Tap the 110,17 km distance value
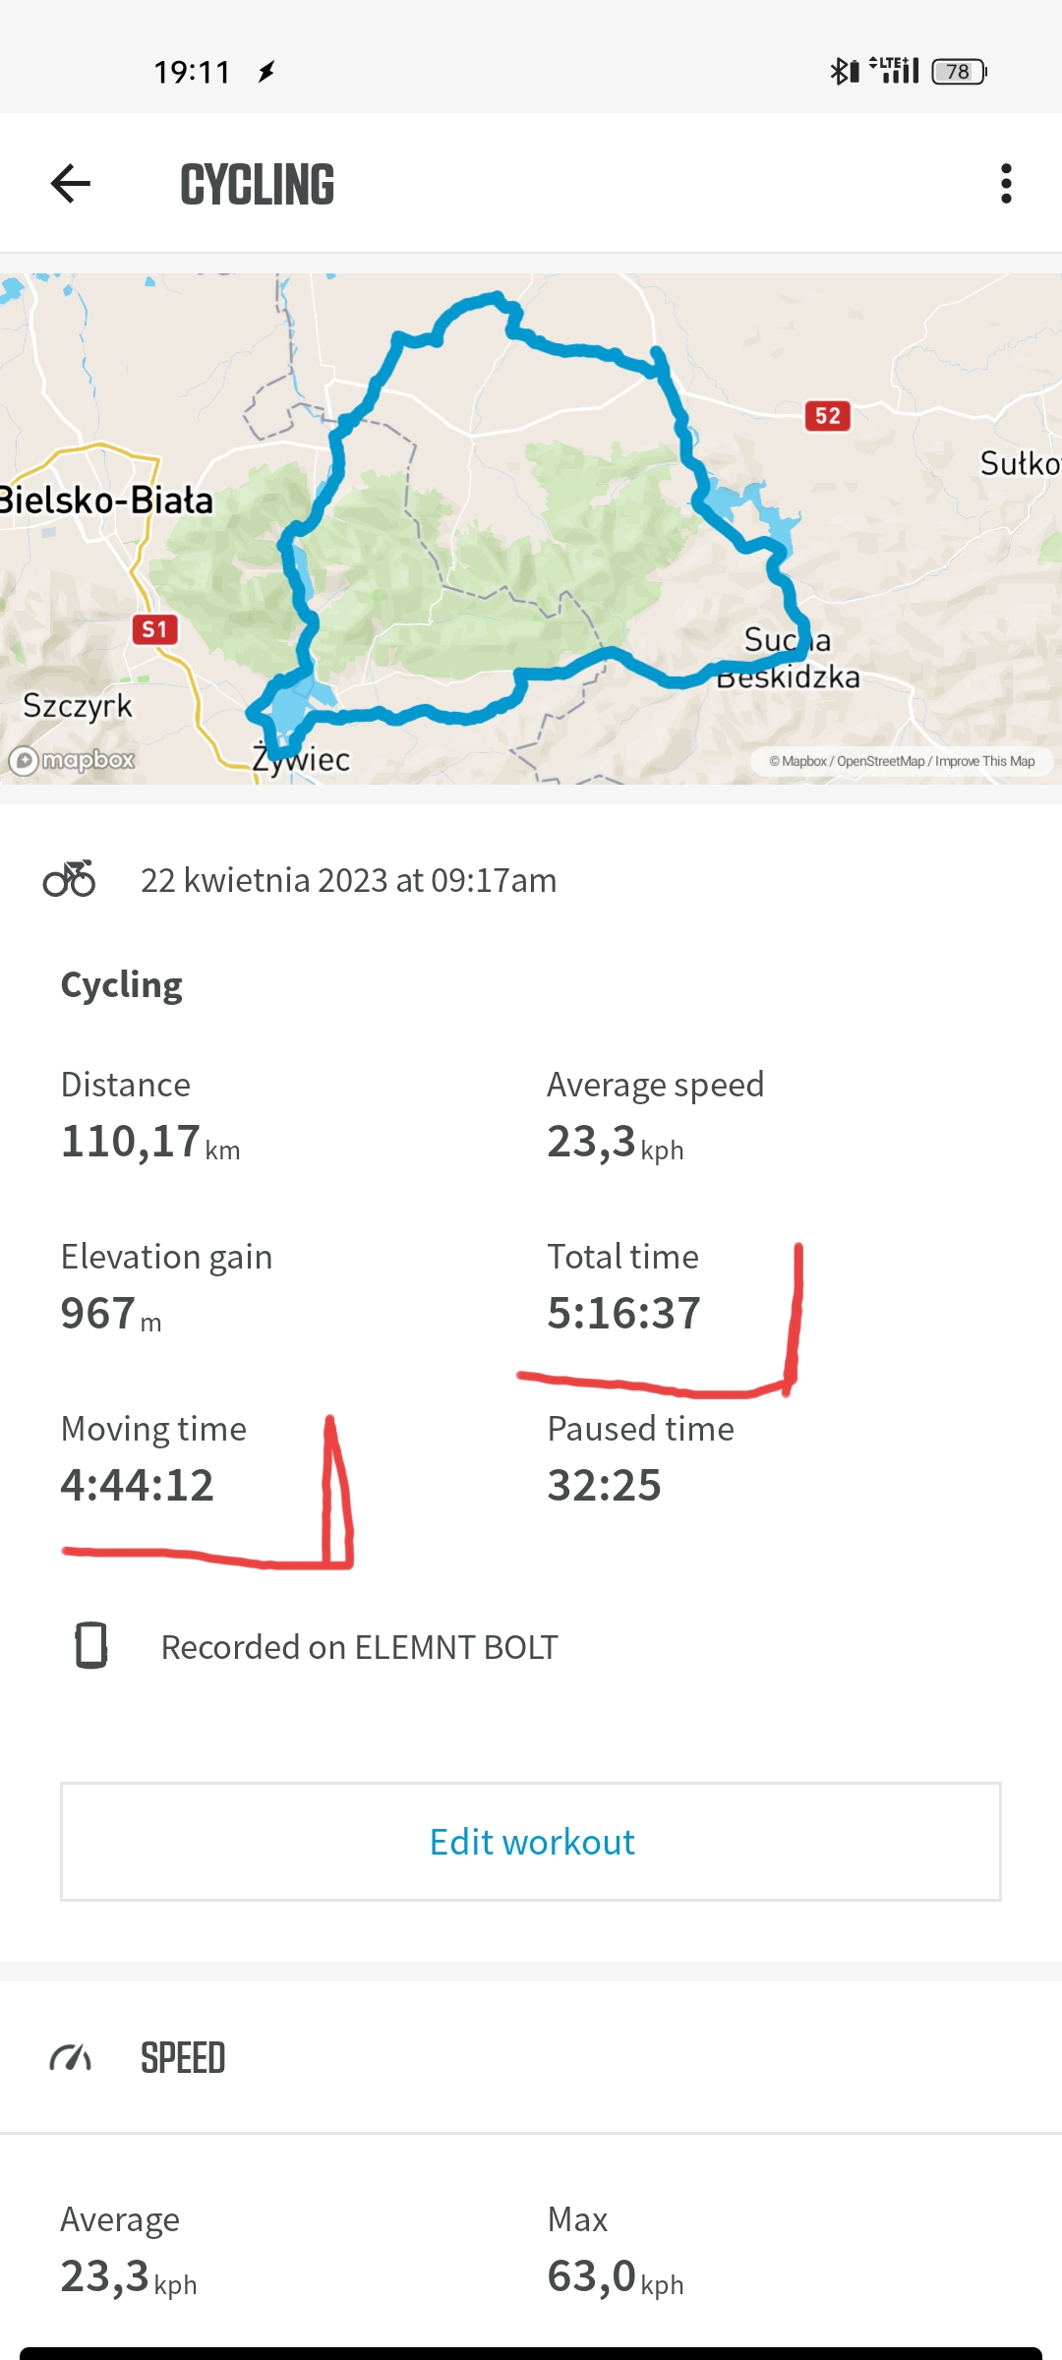This screenshot has height=2360, width=1062. click(131, 1142)
